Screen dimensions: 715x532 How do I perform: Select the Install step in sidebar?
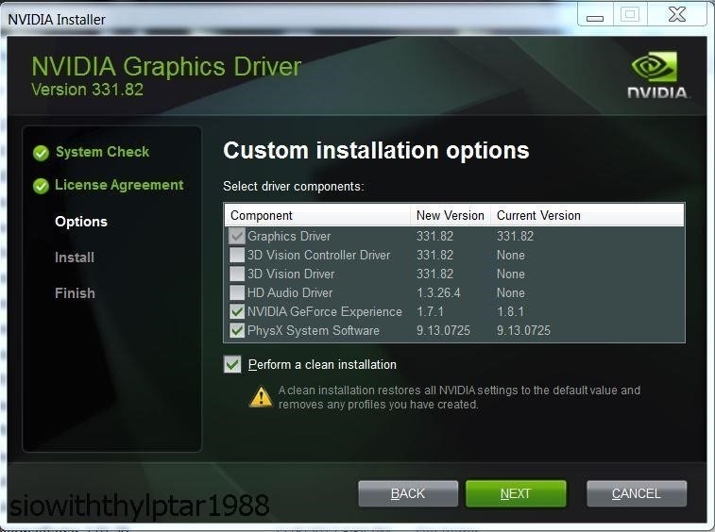pyautogui.click(x=75, y=258)
